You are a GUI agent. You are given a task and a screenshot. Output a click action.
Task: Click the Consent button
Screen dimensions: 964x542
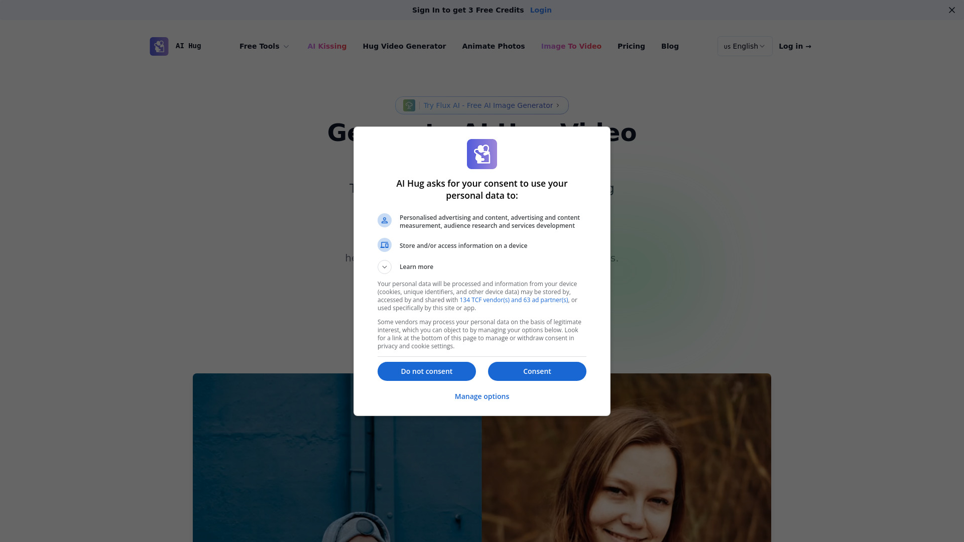(x=537, y=371)
